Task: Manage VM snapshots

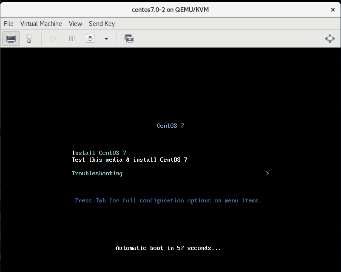Action: (129, 39)
